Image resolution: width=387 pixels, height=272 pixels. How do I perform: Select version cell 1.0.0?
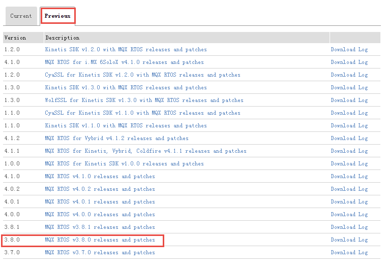click(x=12, y=163)
